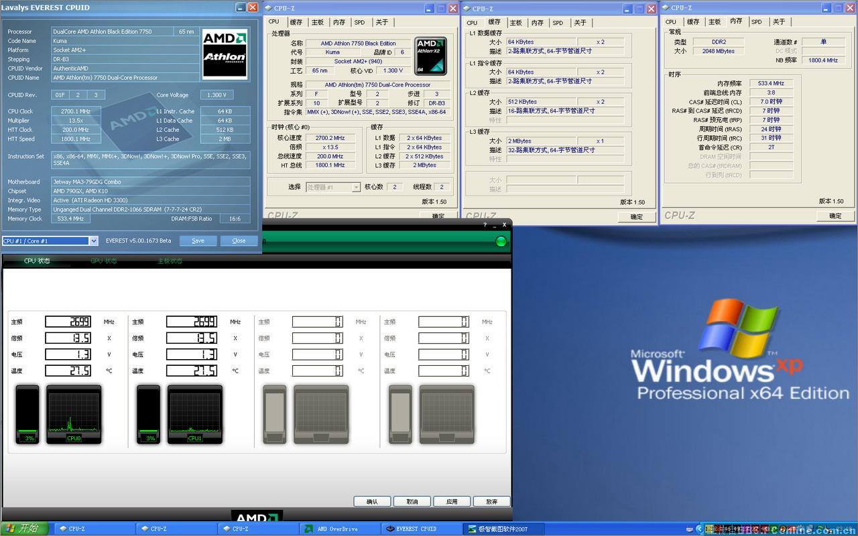Image resolution: width=858 pixels, height=536 pixels.
Task: Click Close in EVEREST CPUID
Action: coord(239,241)
